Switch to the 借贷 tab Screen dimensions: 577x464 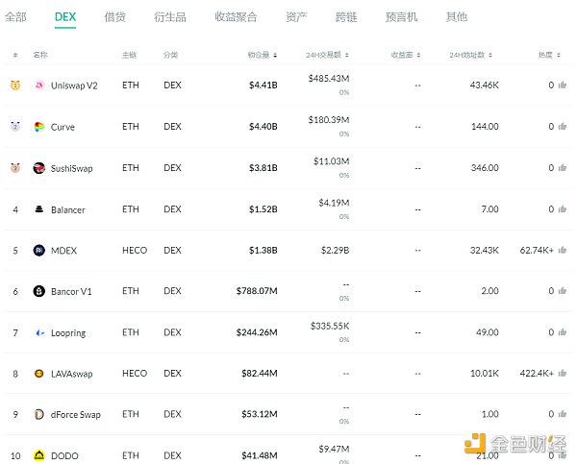(114, 16)
